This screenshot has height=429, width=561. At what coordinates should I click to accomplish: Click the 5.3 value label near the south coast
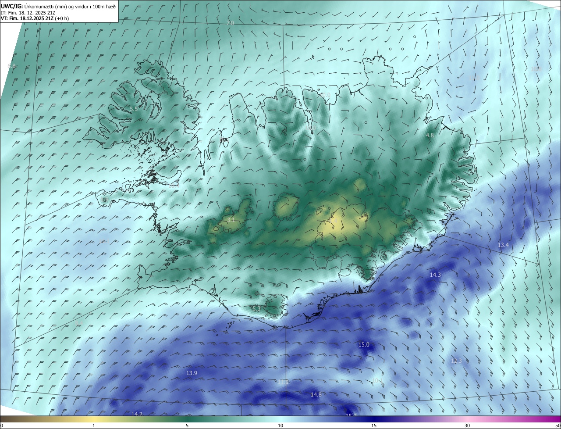tap(256, 309)
